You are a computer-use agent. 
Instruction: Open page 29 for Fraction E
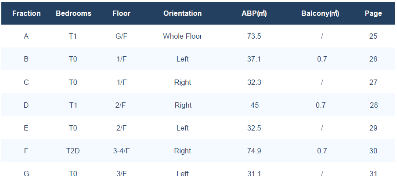373,128
